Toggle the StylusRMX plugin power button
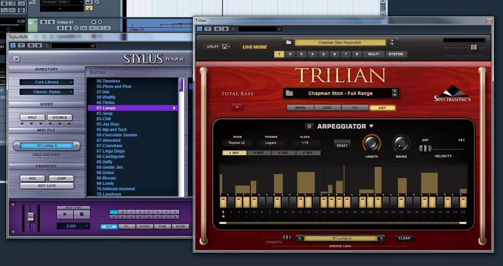 tap(13, 45)
